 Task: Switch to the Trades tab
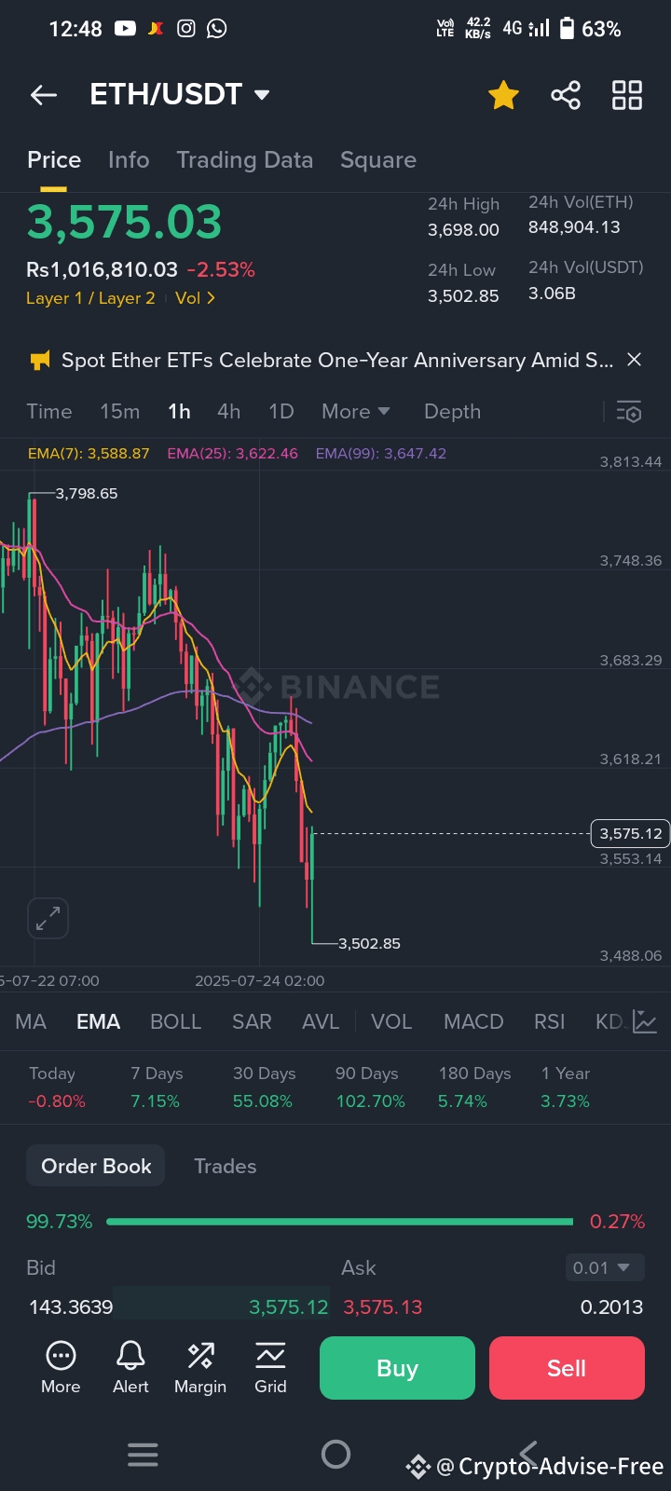click(x=225, y=1166)
